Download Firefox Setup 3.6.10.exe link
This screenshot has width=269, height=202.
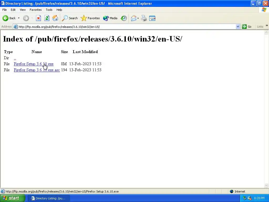34,64
